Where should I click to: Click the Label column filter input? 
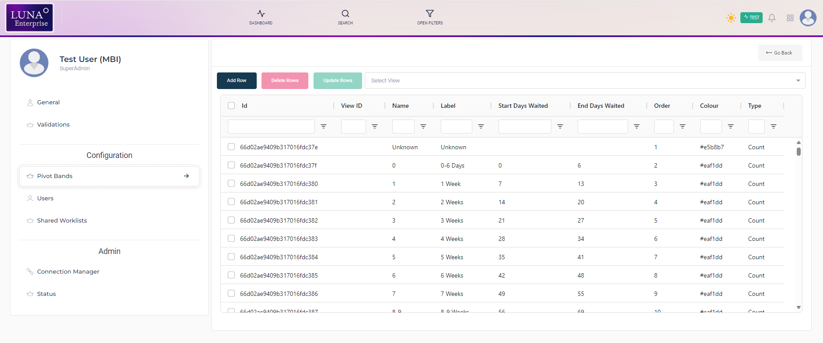click(x=456, y=127)
